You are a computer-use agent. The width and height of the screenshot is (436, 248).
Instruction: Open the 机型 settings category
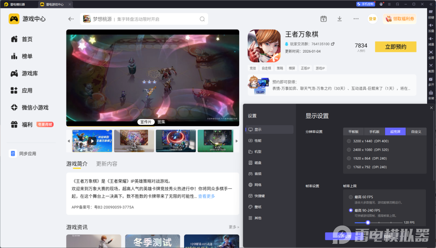[269, 152]
